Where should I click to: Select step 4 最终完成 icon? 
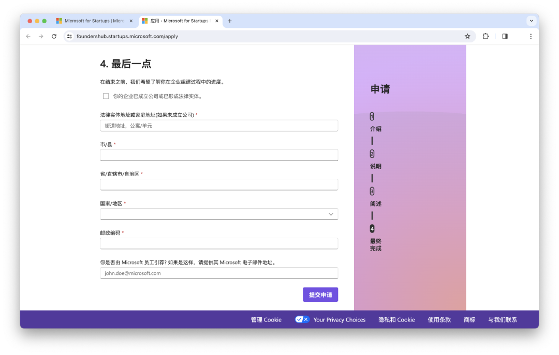tap(372, 228)
